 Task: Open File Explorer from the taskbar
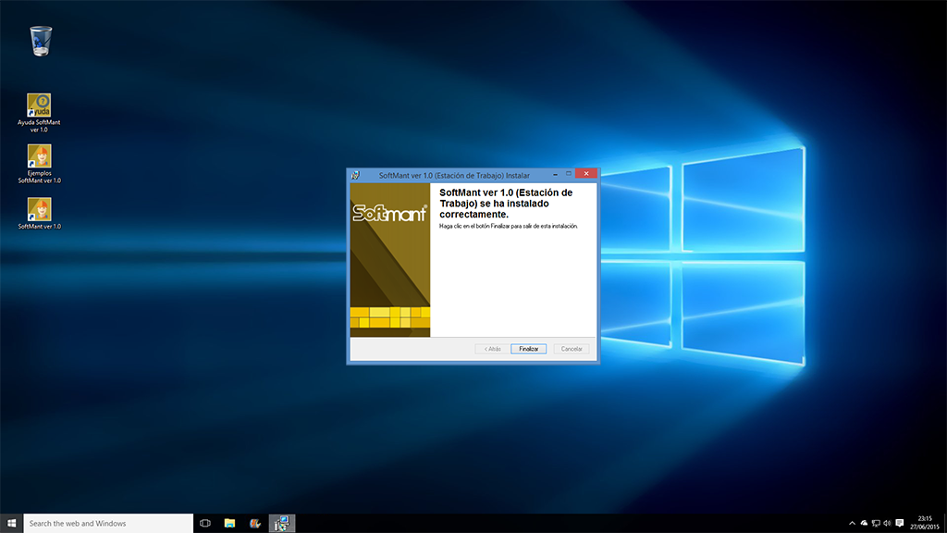click(229, 523)
